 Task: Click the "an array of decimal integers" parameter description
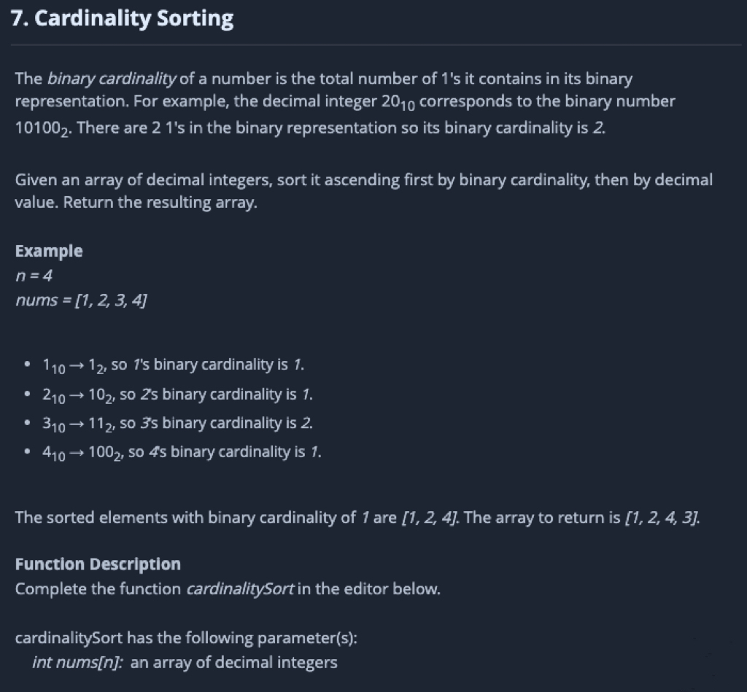(234, 663)
